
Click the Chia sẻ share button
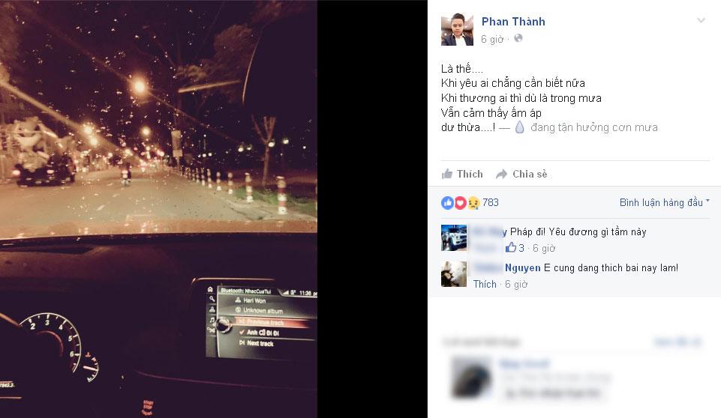521,174
